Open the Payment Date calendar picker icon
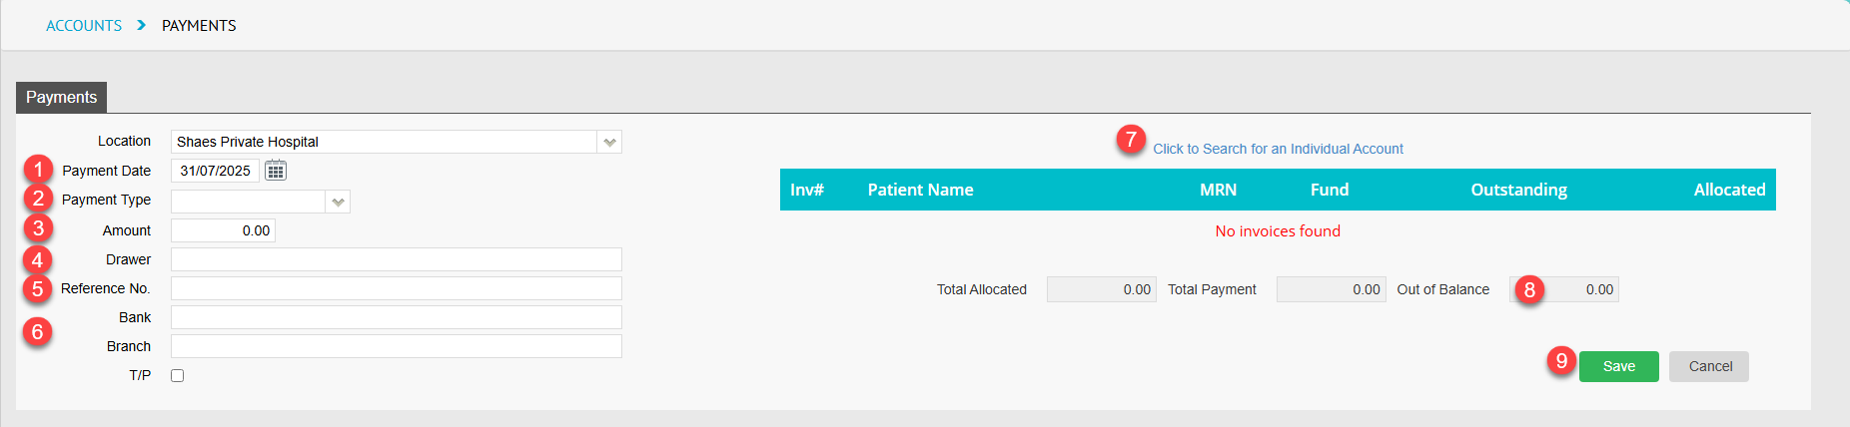 (276, 171)
